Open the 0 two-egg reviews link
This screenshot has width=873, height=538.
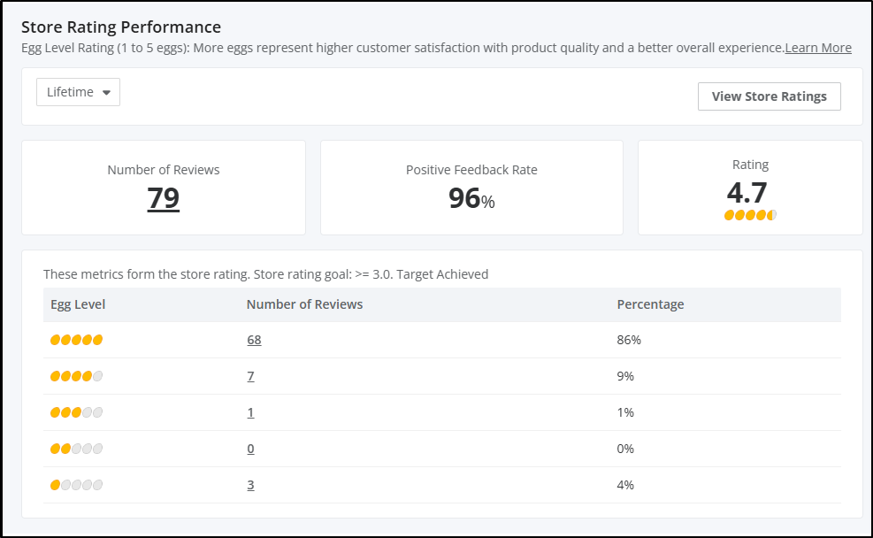point(250,449)
